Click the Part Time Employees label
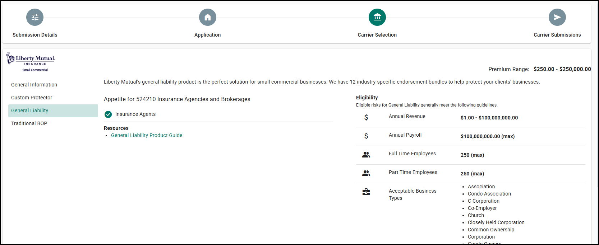The height and width of the screenshot is (245, 599). (413, 172)
